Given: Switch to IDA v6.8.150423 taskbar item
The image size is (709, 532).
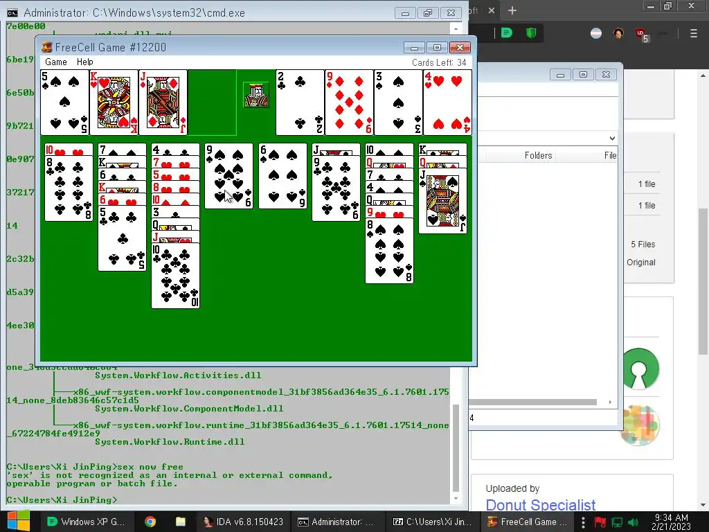Looking at the screenshot, I should (243, 522).
